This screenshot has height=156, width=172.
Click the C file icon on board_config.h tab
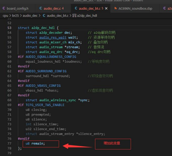point(4,8)
